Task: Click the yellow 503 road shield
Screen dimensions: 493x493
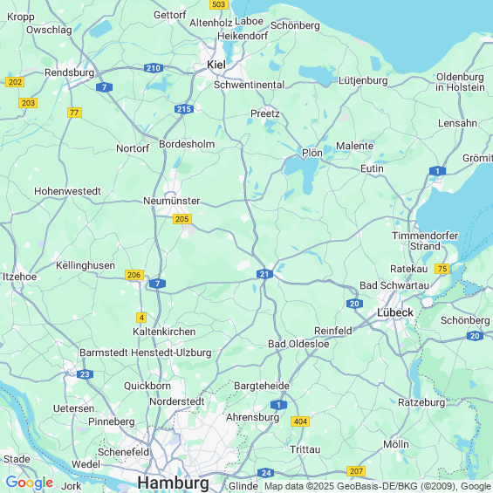Action: pyautogui.click(x=219, y=4)
